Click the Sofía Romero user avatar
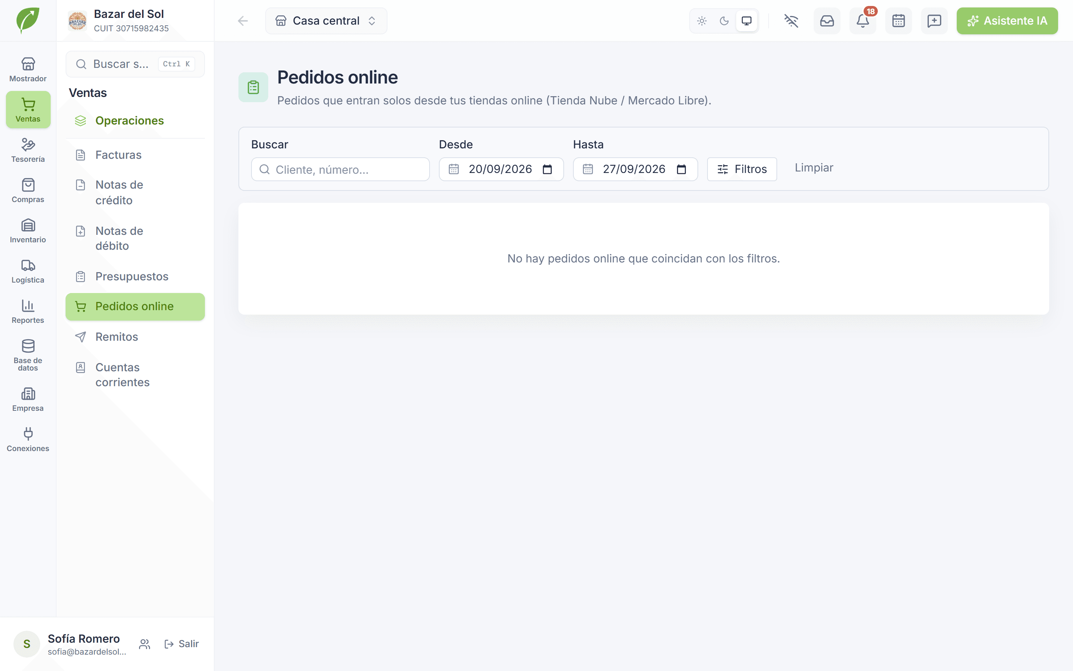The image size is (1073, 671). tap(26, 644)
